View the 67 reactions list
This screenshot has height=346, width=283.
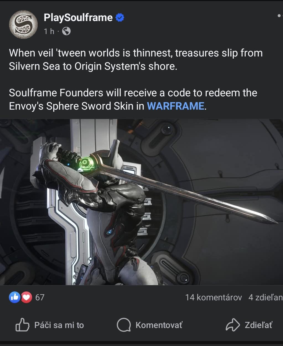40,297
